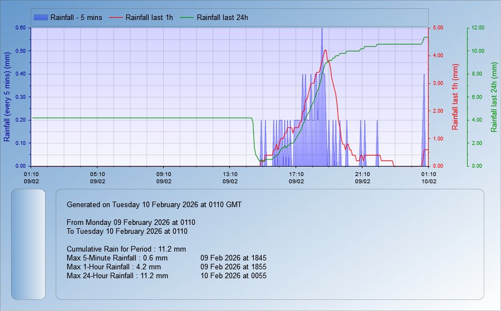Select the "Cumulative Rain for Period : 11.2 mm" text

(x=126, y=249)
